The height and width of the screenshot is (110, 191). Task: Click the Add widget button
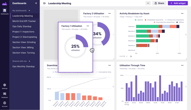178,3
